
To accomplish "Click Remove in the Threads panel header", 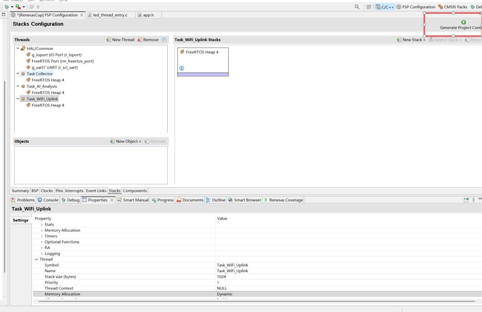I will [x=148, y=40].
